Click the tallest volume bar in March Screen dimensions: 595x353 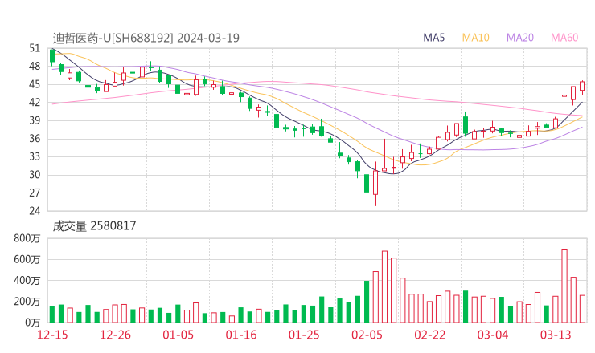564,286
